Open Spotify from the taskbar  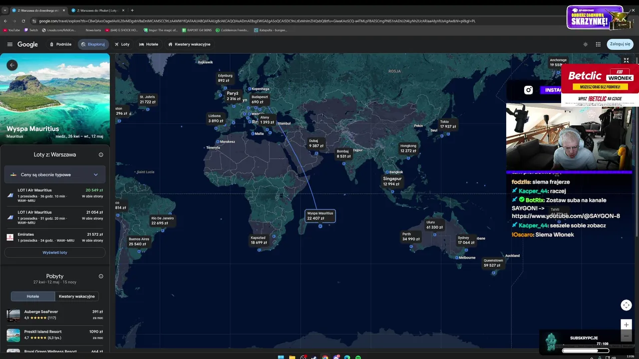point(358,357)
